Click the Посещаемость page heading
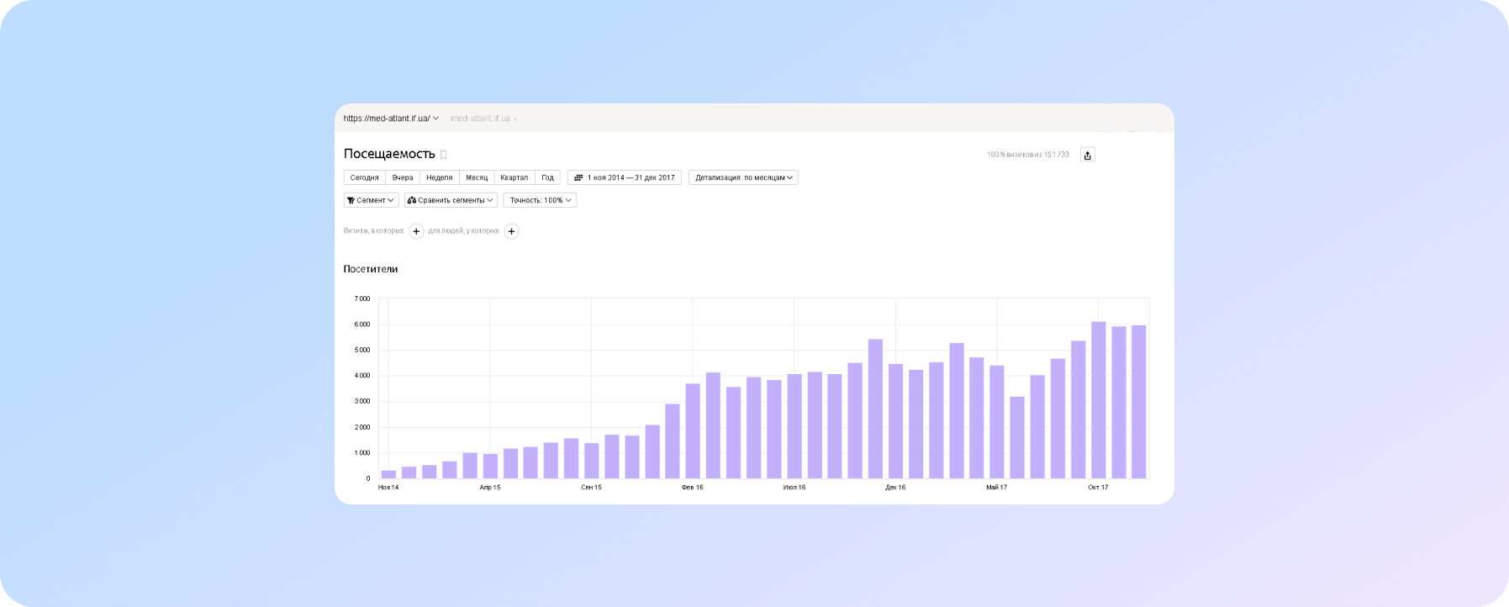The height and width of the screenshot is (607, 1509). [x=389, y=154]
